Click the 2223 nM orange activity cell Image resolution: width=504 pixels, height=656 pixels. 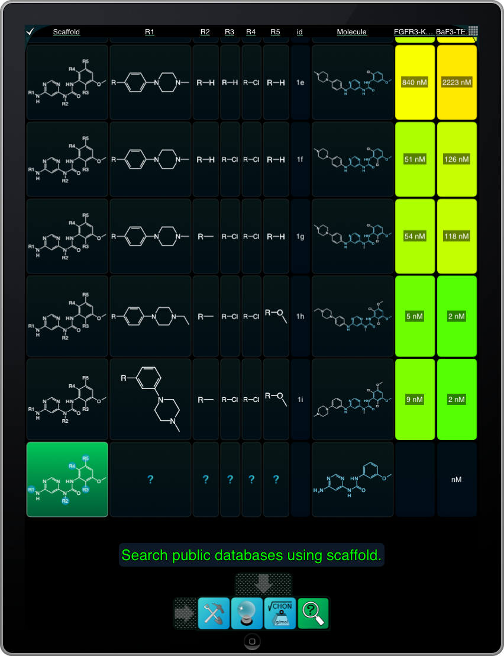pyautogui.click(x=457, y=82)
